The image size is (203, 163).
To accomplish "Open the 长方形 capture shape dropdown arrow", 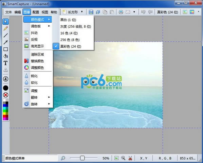I will 82,12.
